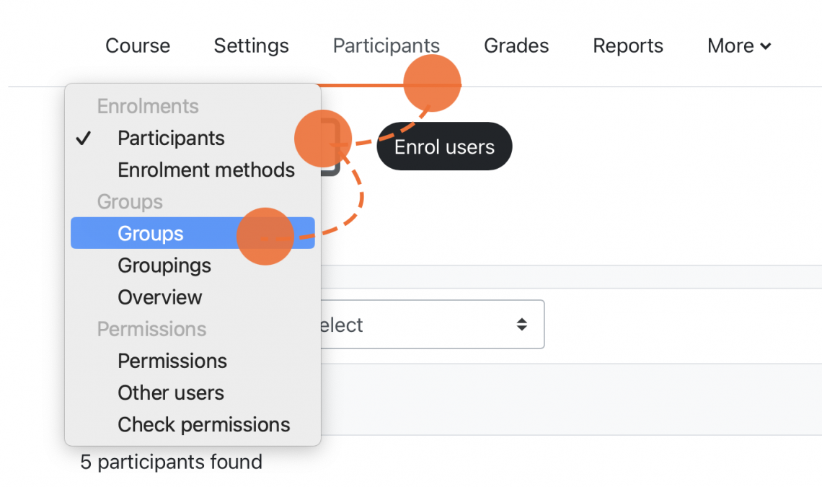Pick Groupings in the dropdown menu

[164, 266]
